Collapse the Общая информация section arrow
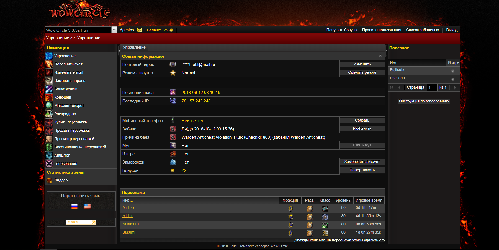Viewport: 499px width, 250px height. pyautogui.click(x=380, y=56)
